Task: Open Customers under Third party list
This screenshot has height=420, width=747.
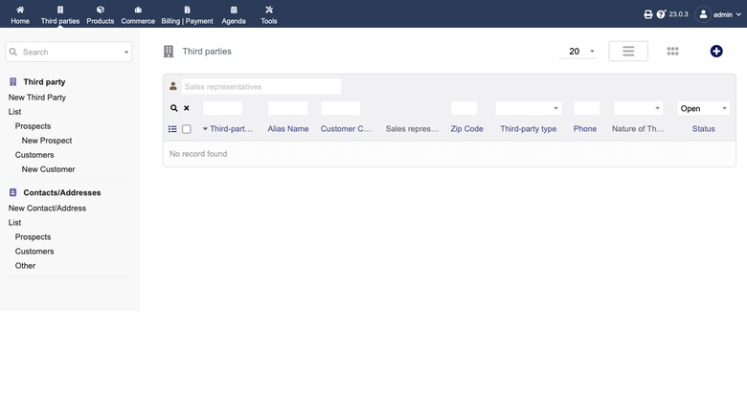Action: tap(34, 155)
